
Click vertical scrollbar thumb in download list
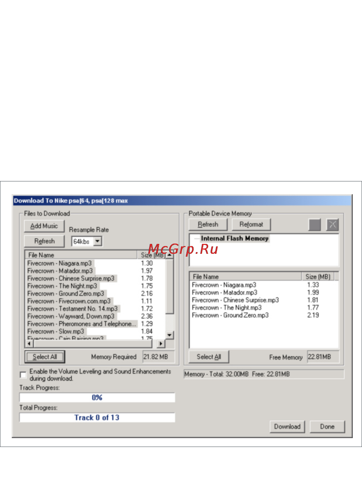click(x=169, y=286)
